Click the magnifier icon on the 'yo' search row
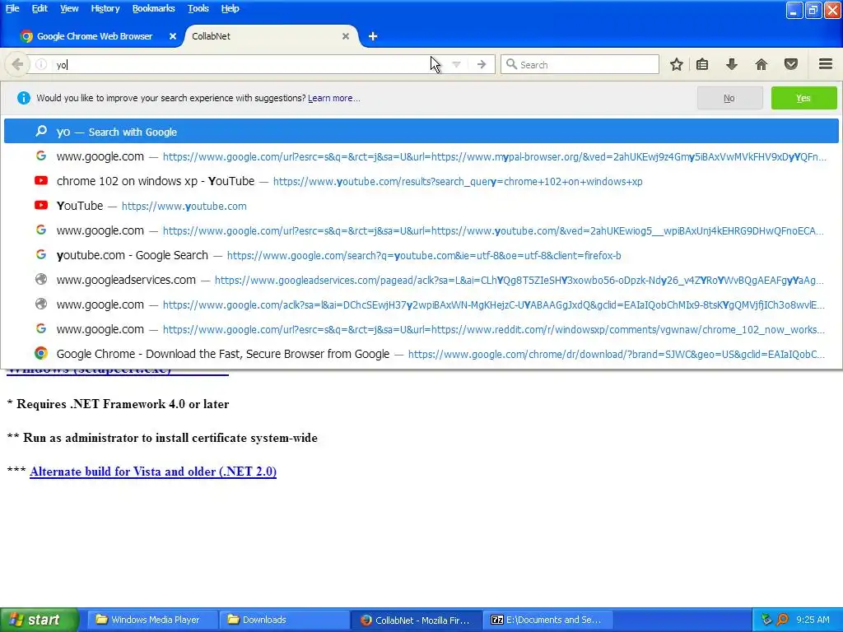843x632 pixels. coord(41,131)
